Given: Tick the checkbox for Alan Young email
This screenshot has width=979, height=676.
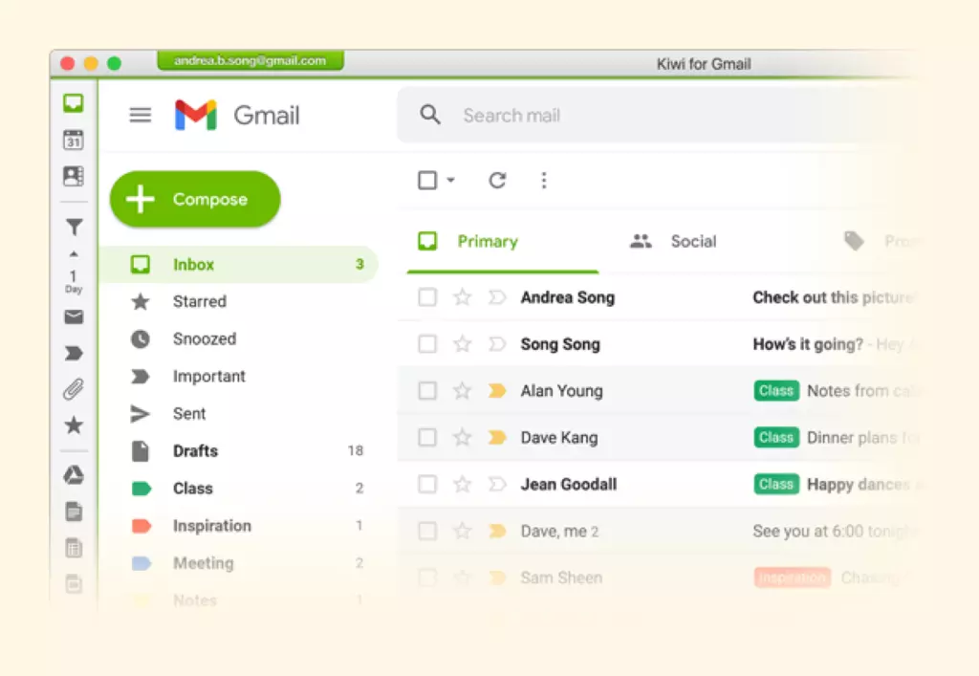Looking at the screenshot, I should point(427,391).
